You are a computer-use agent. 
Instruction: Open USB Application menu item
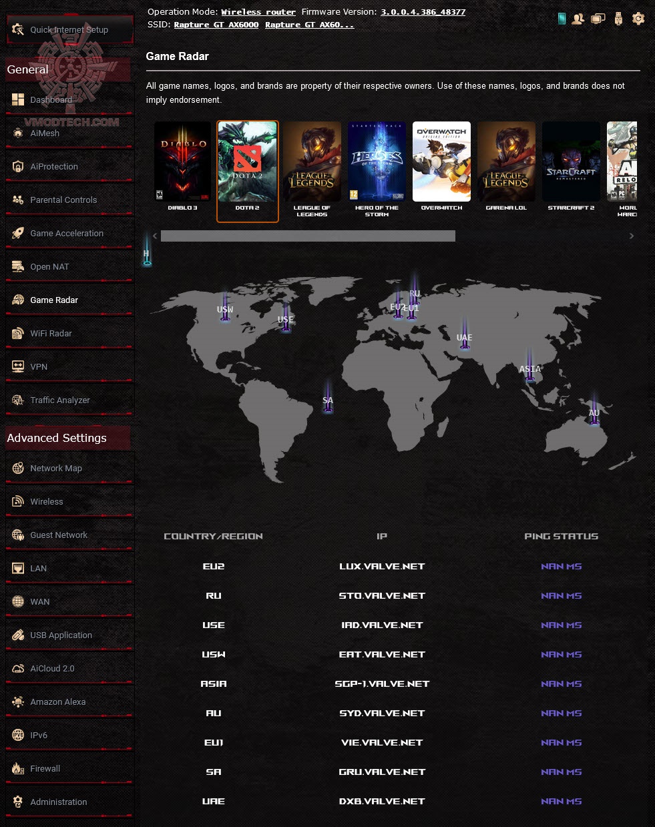[69, 635]
